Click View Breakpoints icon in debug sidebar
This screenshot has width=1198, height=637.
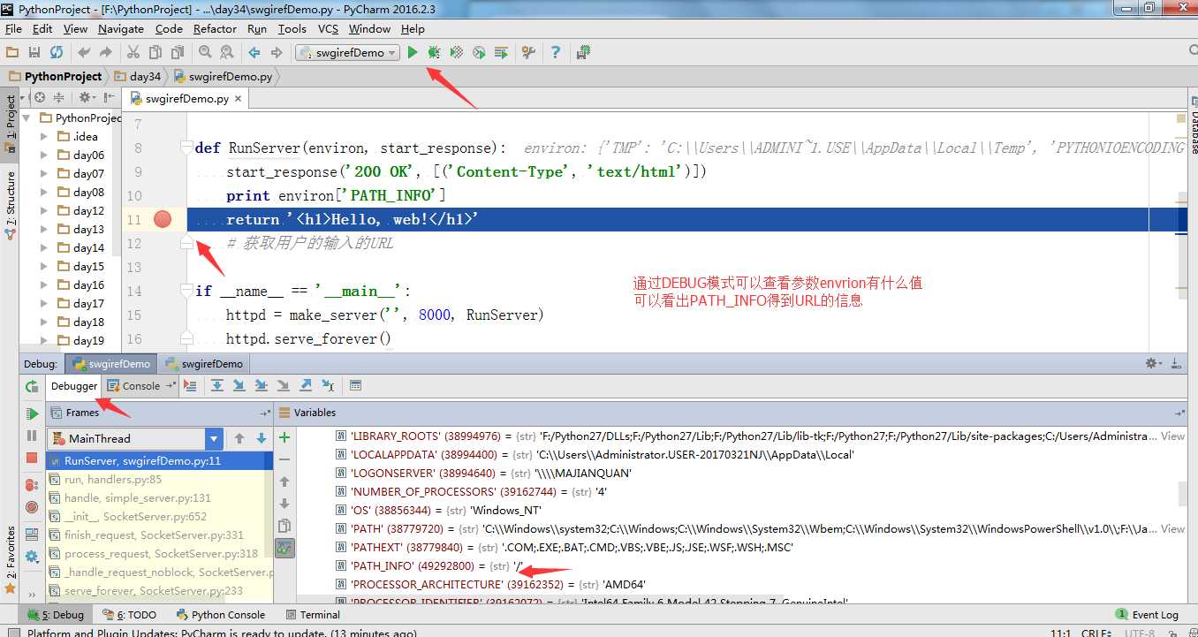click(x=32, y=485)
